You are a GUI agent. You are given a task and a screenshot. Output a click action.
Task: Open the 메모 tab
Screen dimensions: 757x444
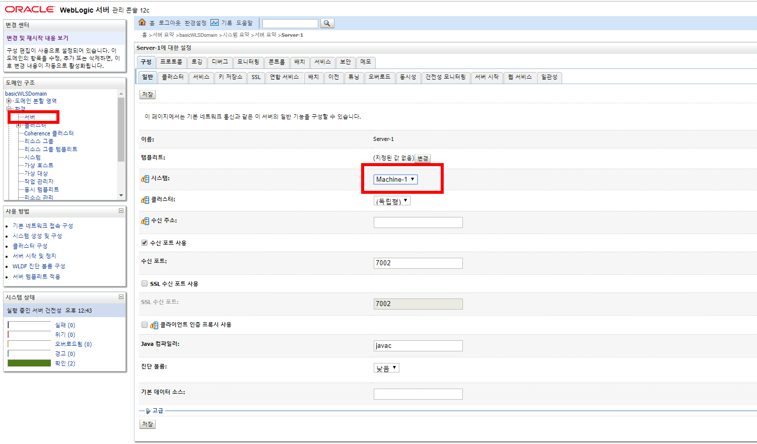point(366,62)
